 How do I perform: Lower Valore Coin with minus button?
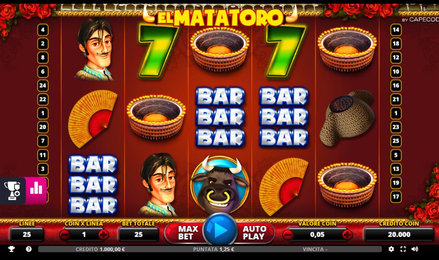click(x=288, y=235)
